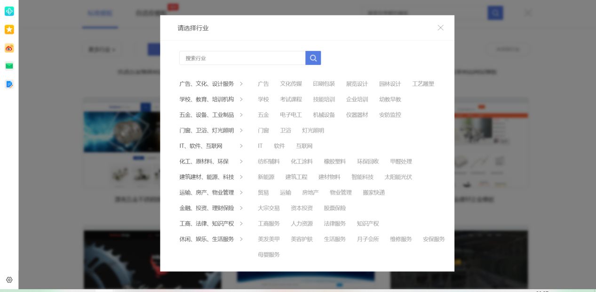Image resolution: width=596 pixels, height=292 pixels.
Task: Open the settings gear at bottom left
Action: click(8, 280)
